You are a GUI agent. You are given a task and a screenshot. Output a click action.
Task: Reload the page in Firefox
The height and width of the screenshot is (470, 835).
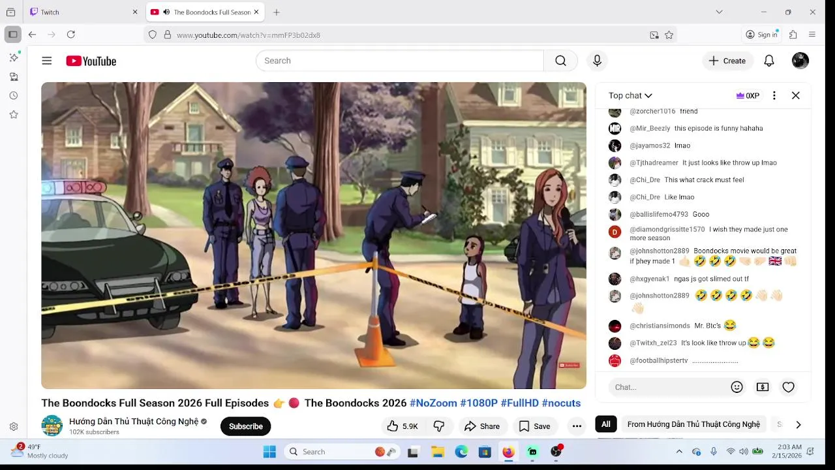(x=71, y=35)
